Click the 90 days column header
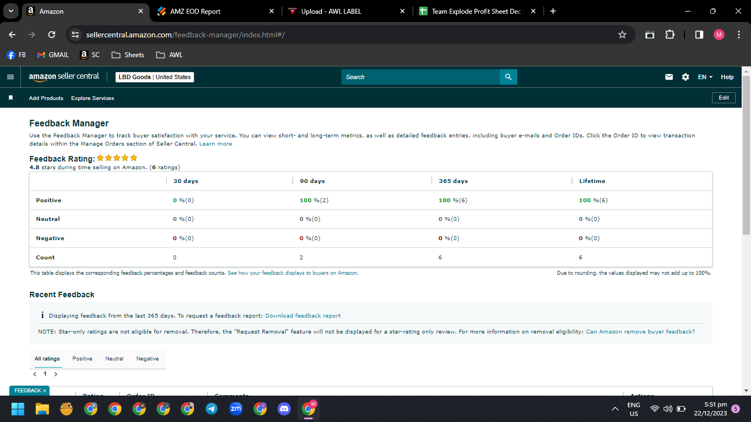This screenshot has height=422, width=751. (x=312, y=181)
